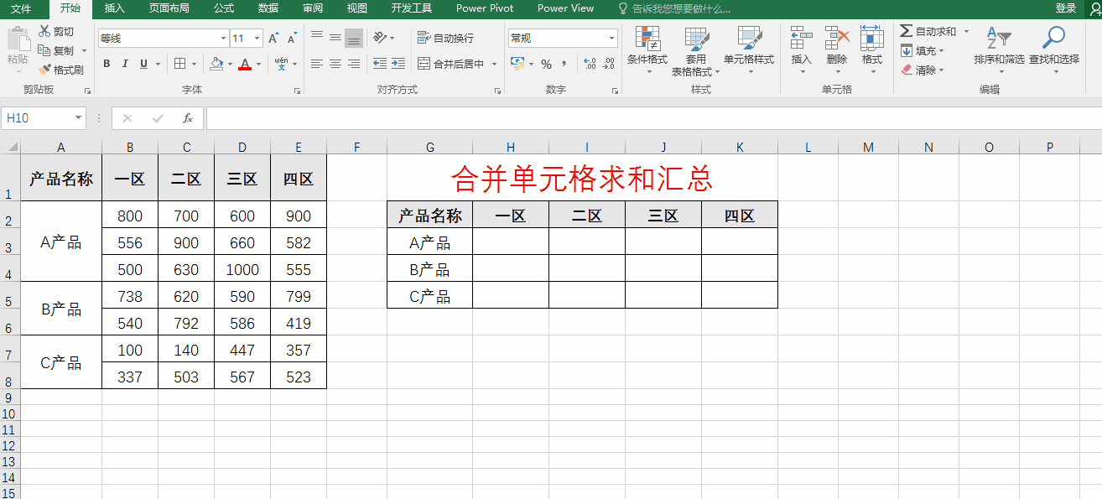1102x499 pixels.
Task: Open the font name dropdown
Action: click(223, 39)
